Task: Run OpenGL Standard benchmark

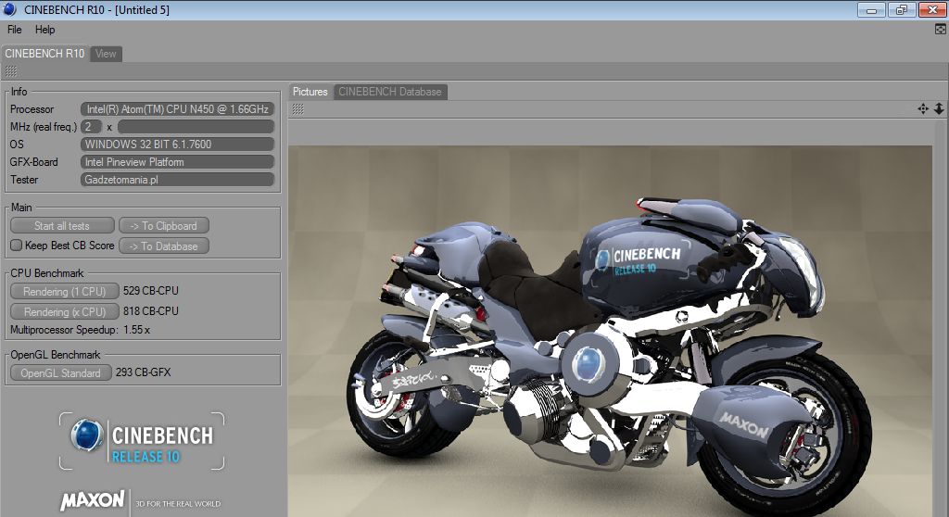Action: click(x=61, y=372)
